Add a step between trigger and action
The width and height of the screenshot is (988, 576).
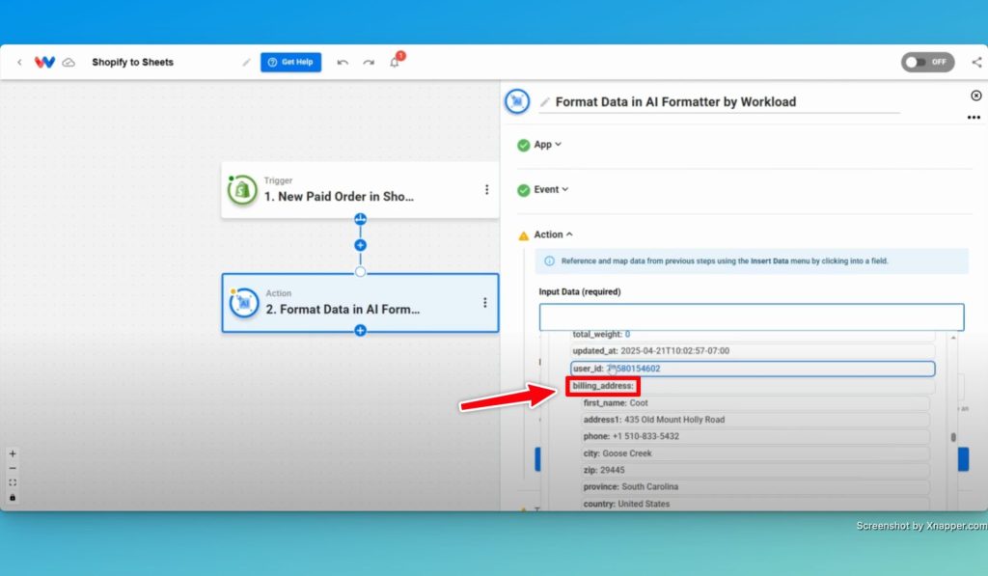coord(361,245)
